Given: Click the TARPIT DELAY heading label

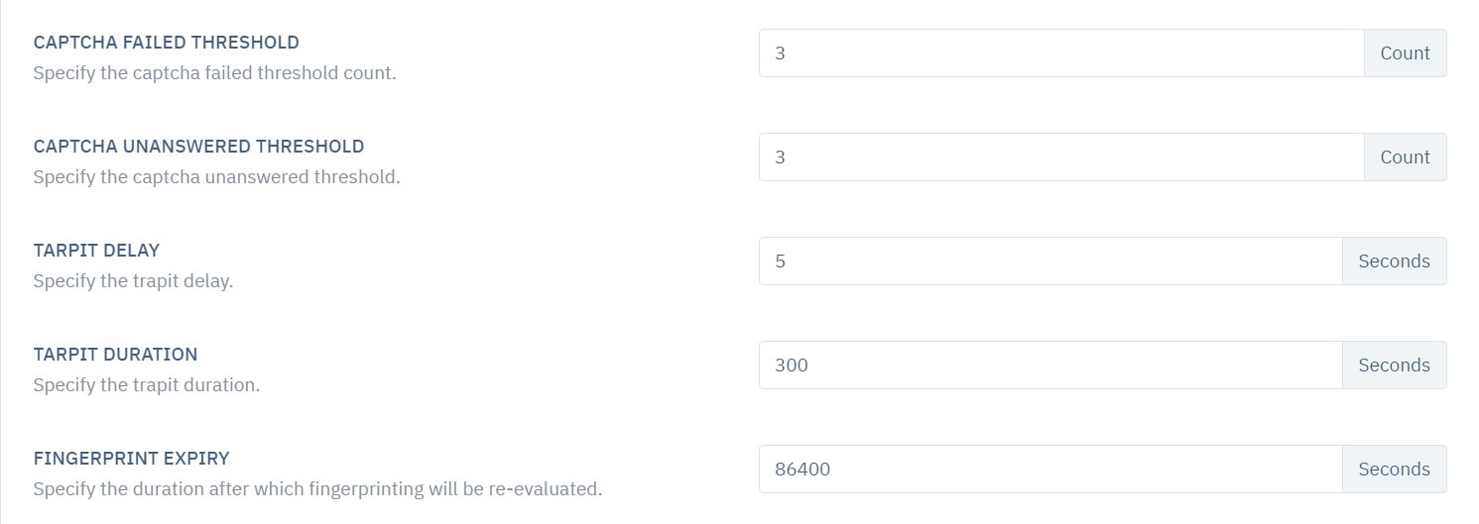Looking at the screenshot, I should click(x=96, y=251).
